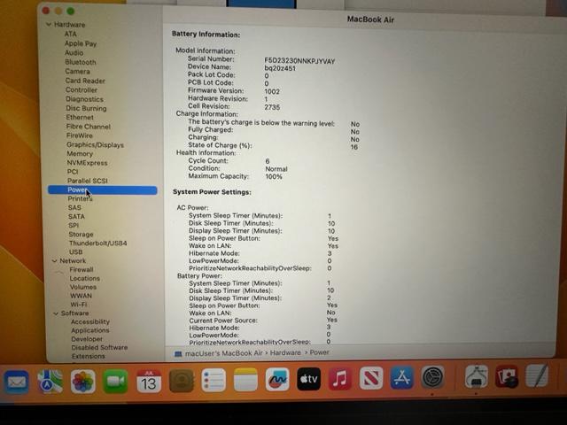Open Photo Booth in the Dock
The image size is (567, 425).
pos(506,376)
